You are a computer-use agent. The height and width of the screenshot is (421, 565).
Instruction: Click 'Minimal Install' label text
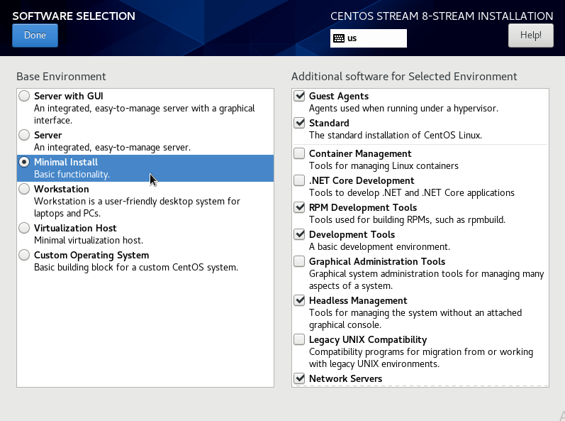(66, 162)
